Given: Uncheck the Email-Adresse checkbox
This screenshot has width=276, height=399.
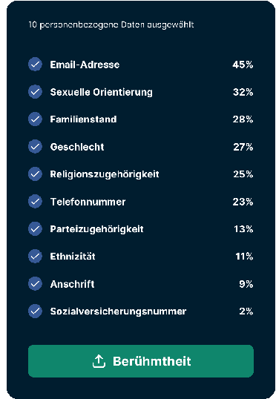Looking at the screenshot, I should (35, 65).
